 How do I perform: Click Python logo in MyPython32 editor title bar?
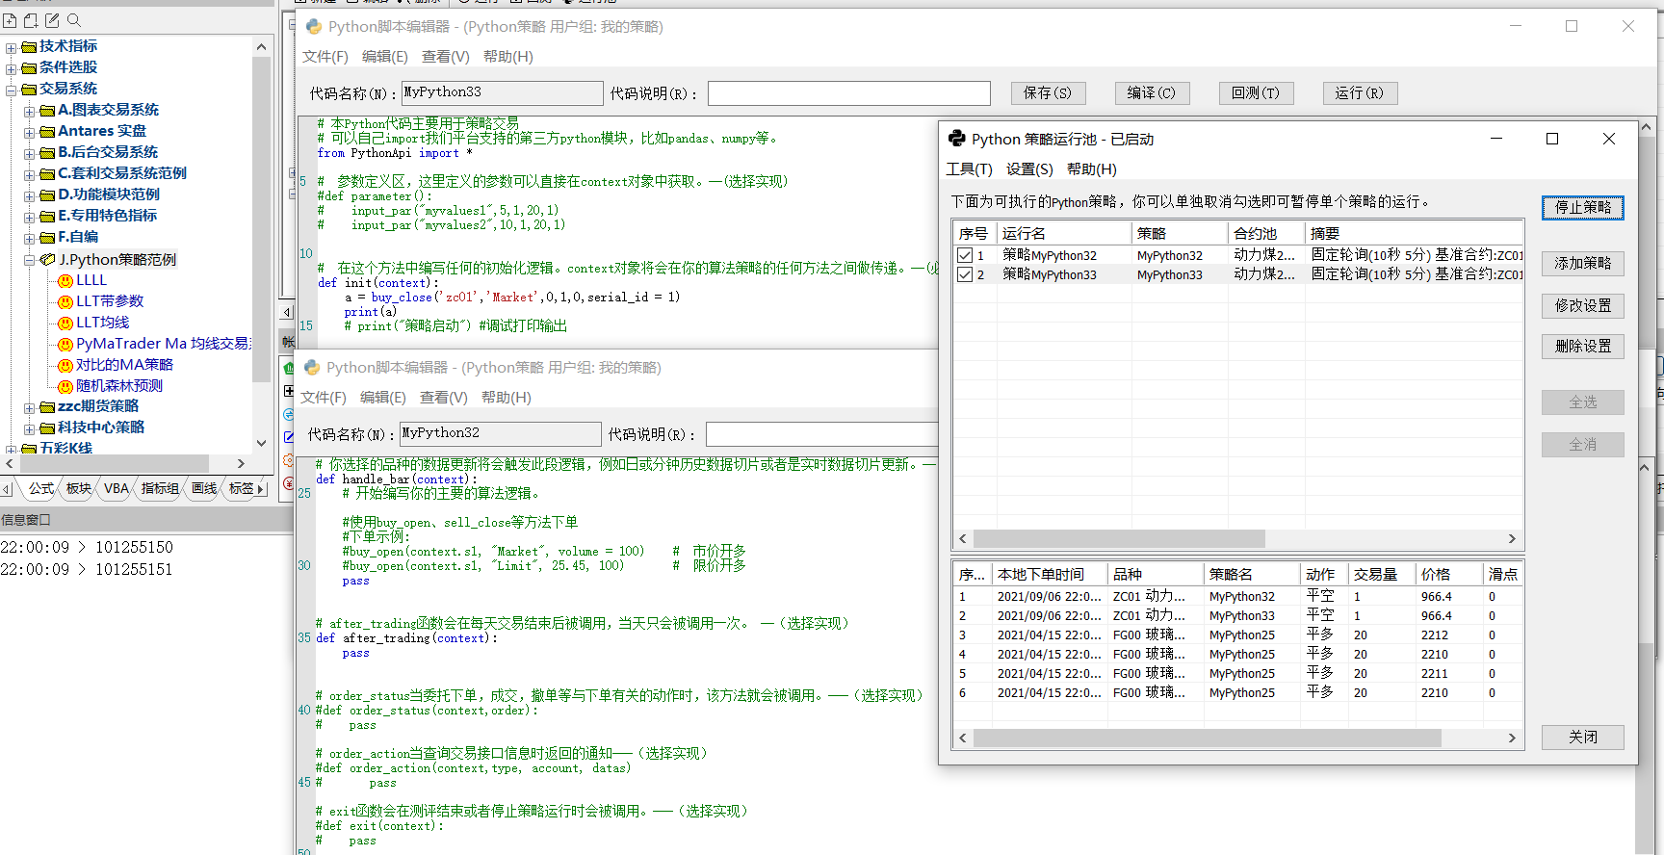[311, 368]
